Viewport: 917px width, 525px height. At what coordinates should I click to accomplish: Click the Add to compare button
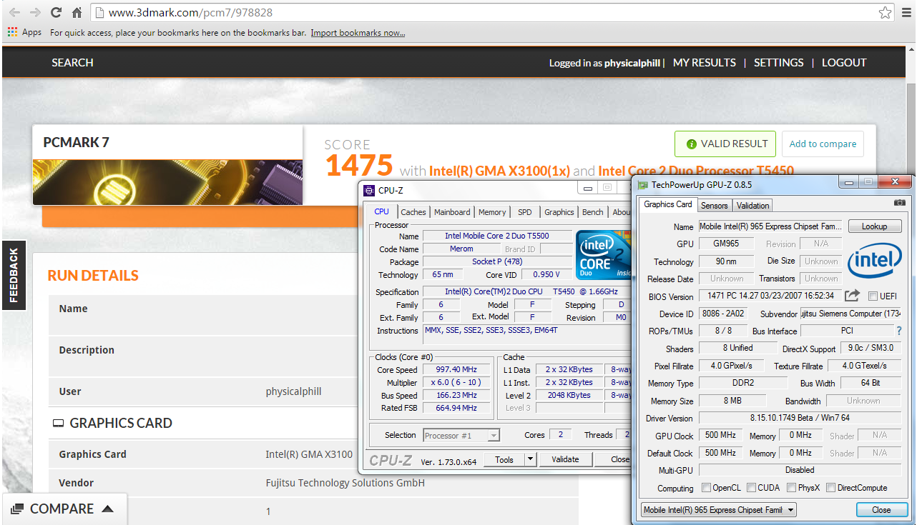point(823,144)
